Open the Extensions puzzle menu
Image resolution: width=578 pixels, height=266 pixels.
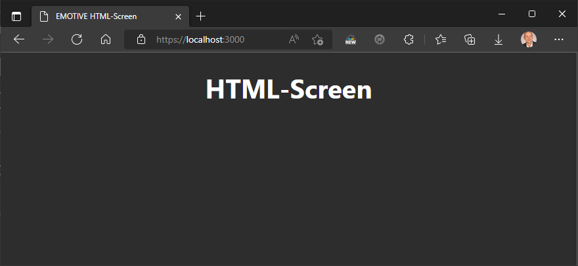pyautogui.click(x=409, y=39)
